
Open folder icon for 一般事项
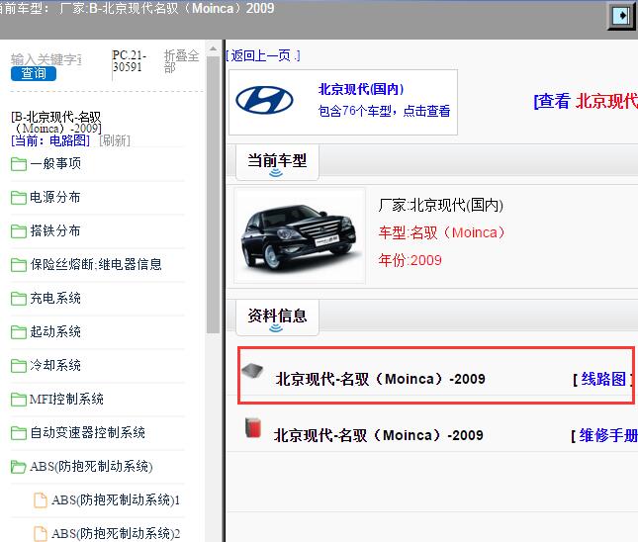click(x=19, y=164)
